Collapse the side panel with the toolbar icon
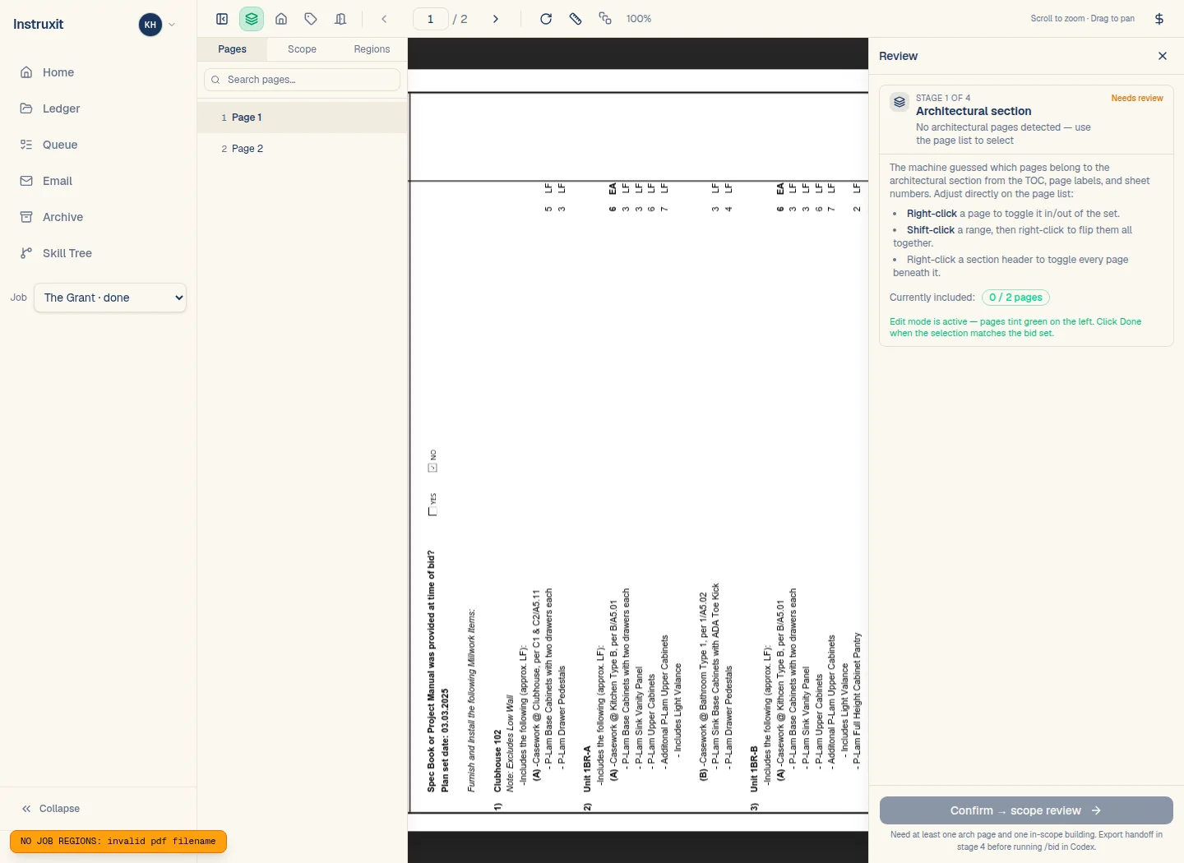This screenshot has width=1184, height=863. 222,19
